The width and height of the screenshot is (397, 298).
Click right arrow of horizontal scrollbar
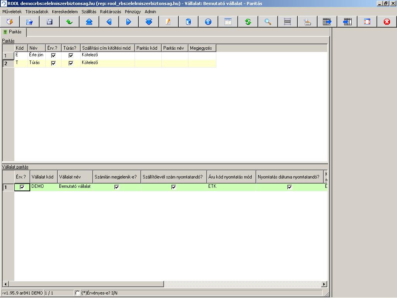(324, 284)
